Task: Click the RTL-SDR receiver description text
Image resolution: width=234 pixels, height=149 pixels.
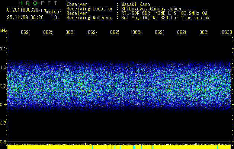Action: click(x=161, y=13)
